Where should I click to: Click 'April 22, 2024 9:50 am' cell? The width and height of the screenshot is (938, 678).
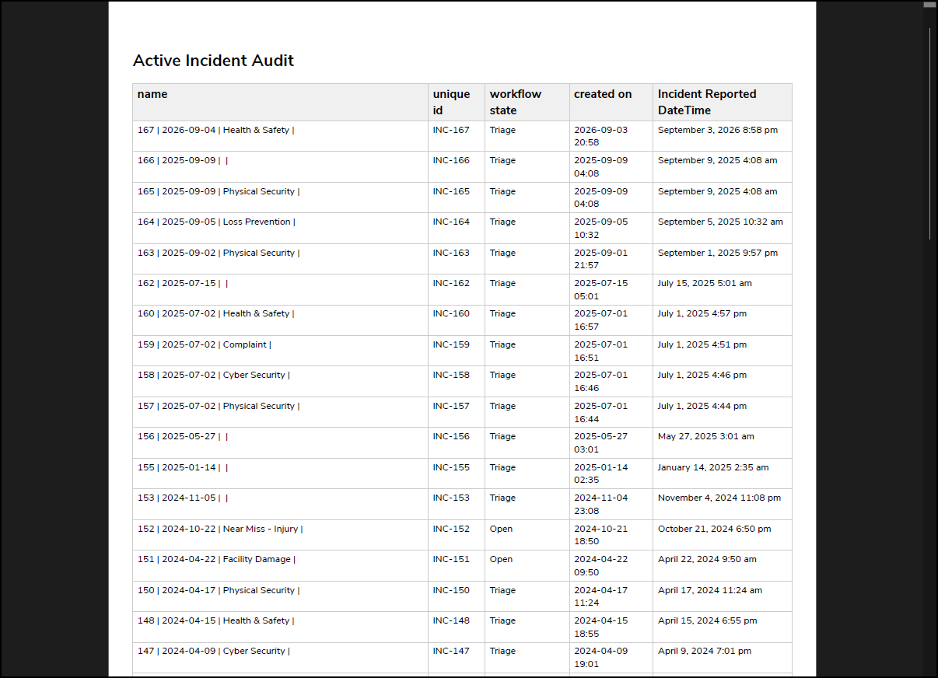723,566
